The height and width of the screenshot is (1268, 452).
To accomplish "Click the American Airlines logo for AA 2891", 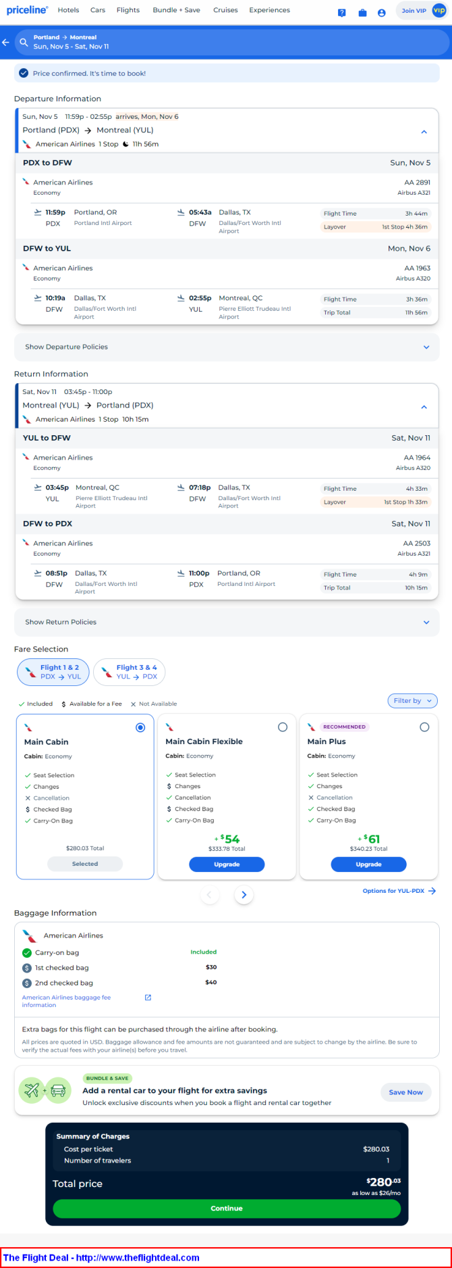I will coord(26,182).
